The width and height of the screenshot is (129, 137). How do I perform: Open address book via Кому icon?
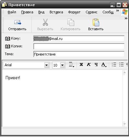(x=7, y=39)
